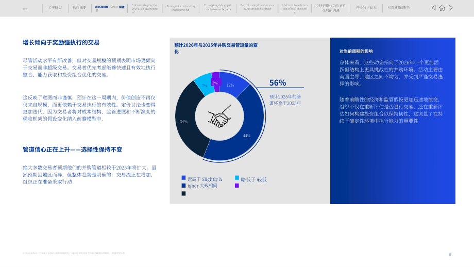Open the home page icon
The image size is (474, 267).
point(442,8)
